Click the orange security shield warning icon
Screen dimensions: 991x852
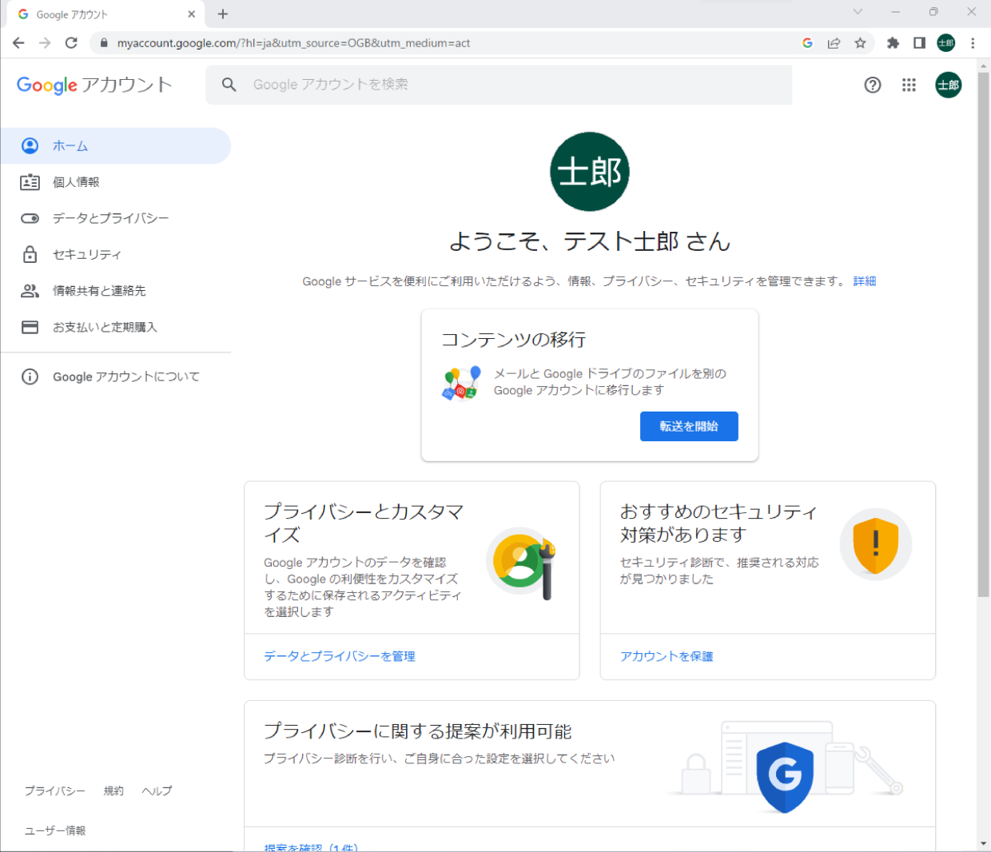[x=876, y=544]
